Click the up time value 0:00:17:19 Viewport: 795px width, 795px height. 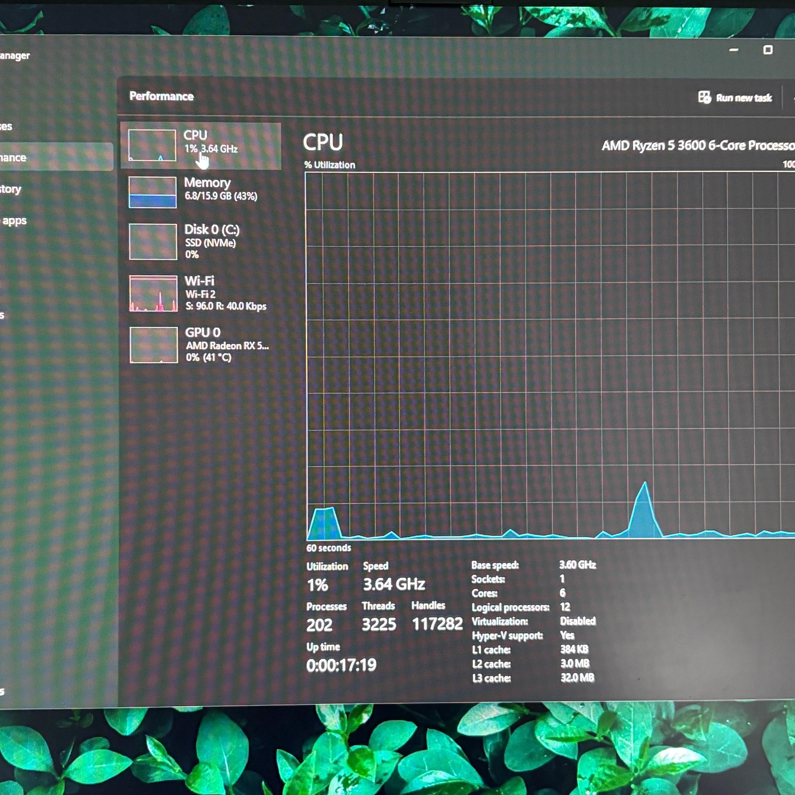point(341,665)
